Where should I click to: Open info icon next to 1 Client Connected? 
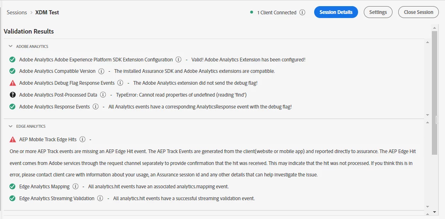point(302,12)
